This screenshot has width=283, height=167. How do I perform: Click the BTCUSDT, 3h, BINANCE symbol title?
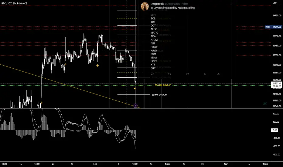tap(14, 3)
